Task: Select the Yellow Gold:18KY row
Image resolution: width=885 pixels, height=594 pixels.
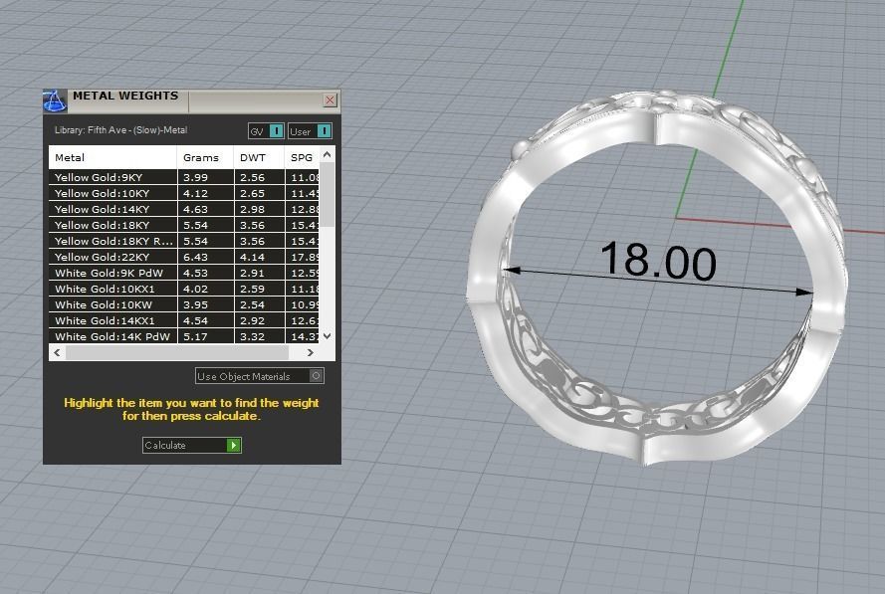Action: point(184,225)
